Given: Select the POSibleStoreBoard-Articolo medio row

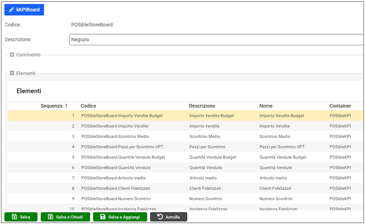Looking at the screenshot, I should (x=113, y=178).
